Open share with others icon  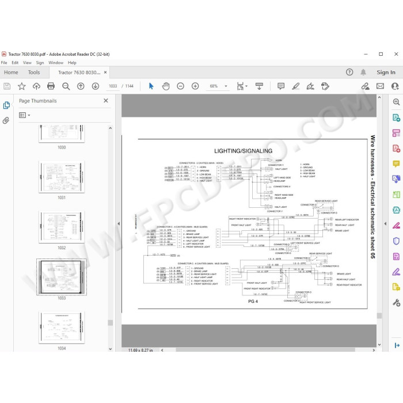pyautogui.click(x=395, y=86)
